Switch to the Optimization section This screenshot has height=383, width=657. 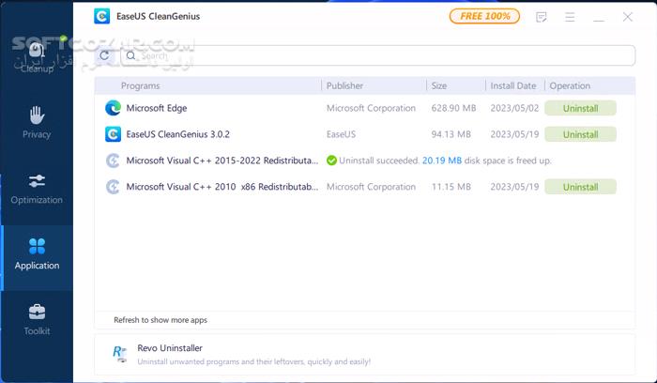[37, 189]
